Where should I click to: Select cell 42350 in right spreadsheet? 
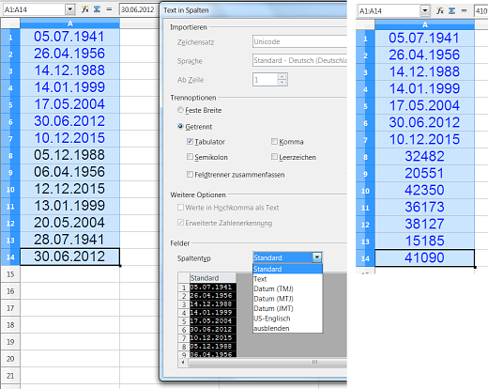(424, 190)
